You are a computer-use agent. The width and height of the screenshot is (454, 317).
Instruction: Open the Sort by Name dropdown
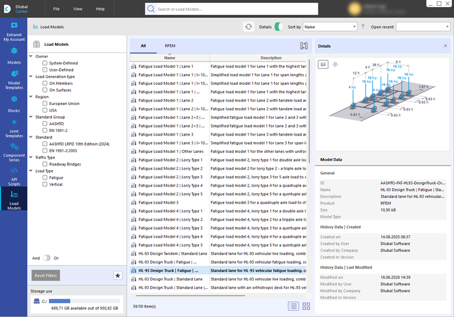coord(330,27)
